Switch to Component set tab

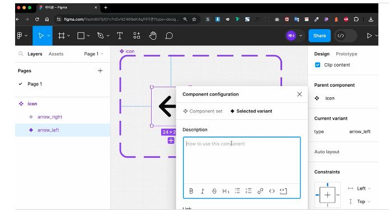coord(203,111)
